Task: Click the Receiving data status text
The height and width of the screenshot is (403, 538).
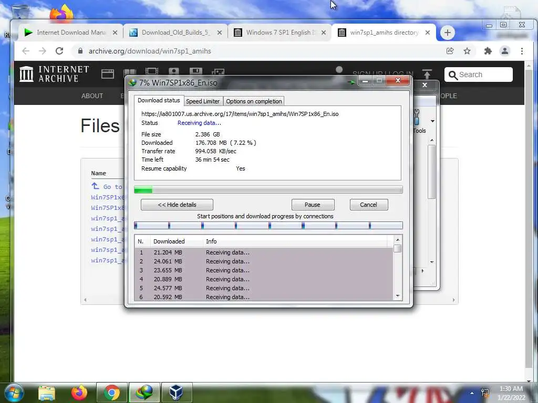Action: 199,123
